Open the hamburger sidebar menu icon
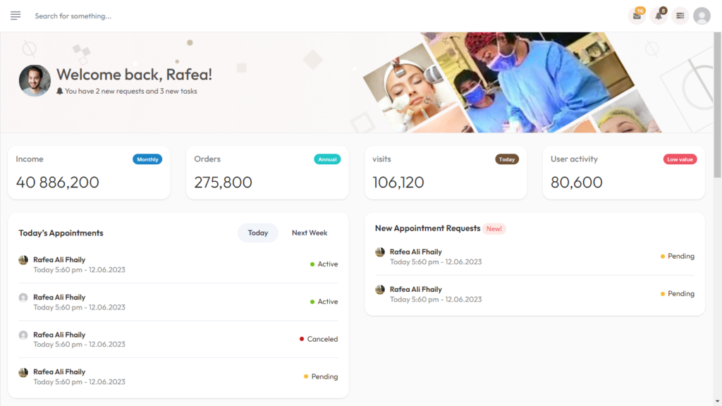 16,16
